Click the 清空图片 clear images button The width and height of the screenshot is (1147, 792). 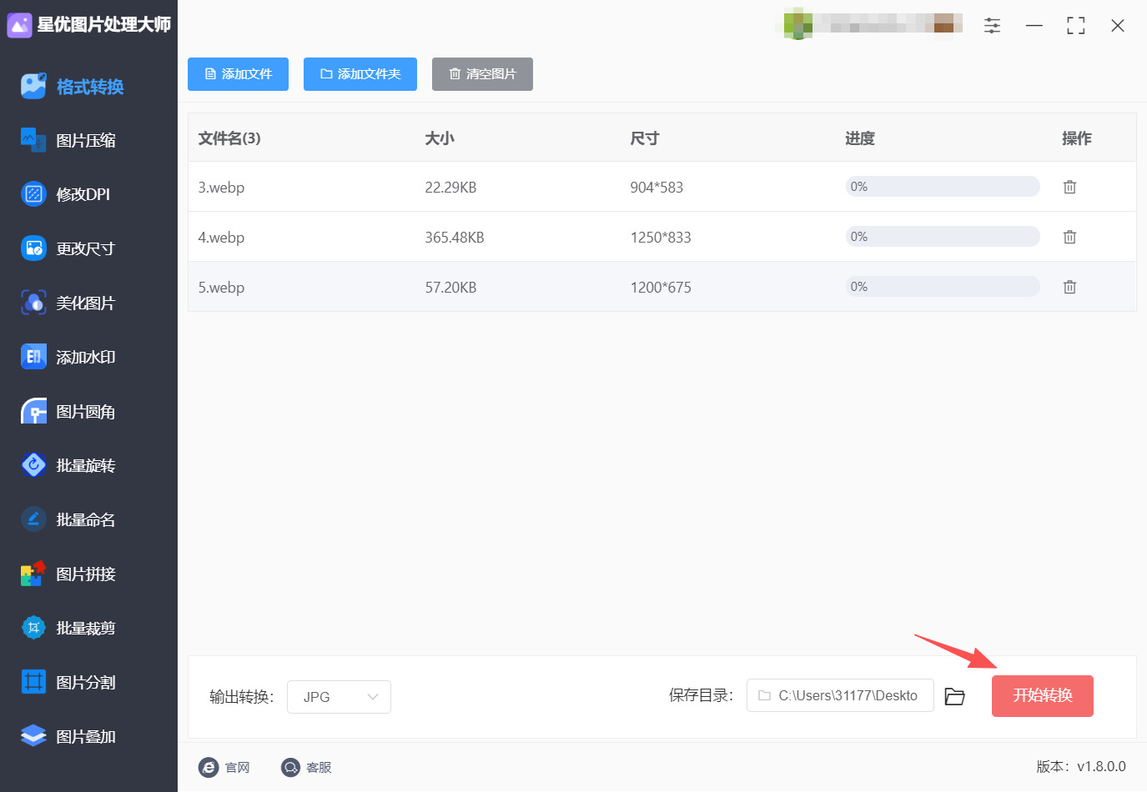482,74
